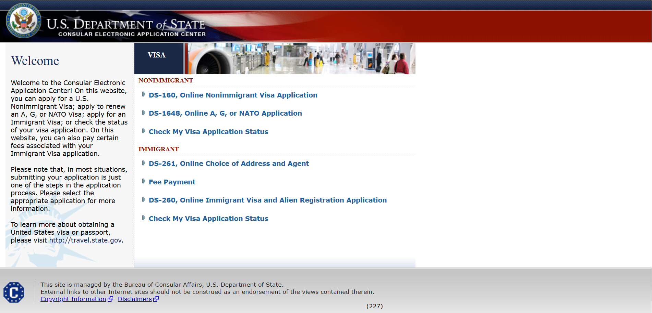Click the Consular Affairs blue C badge icon

click(x=14, y=292)
